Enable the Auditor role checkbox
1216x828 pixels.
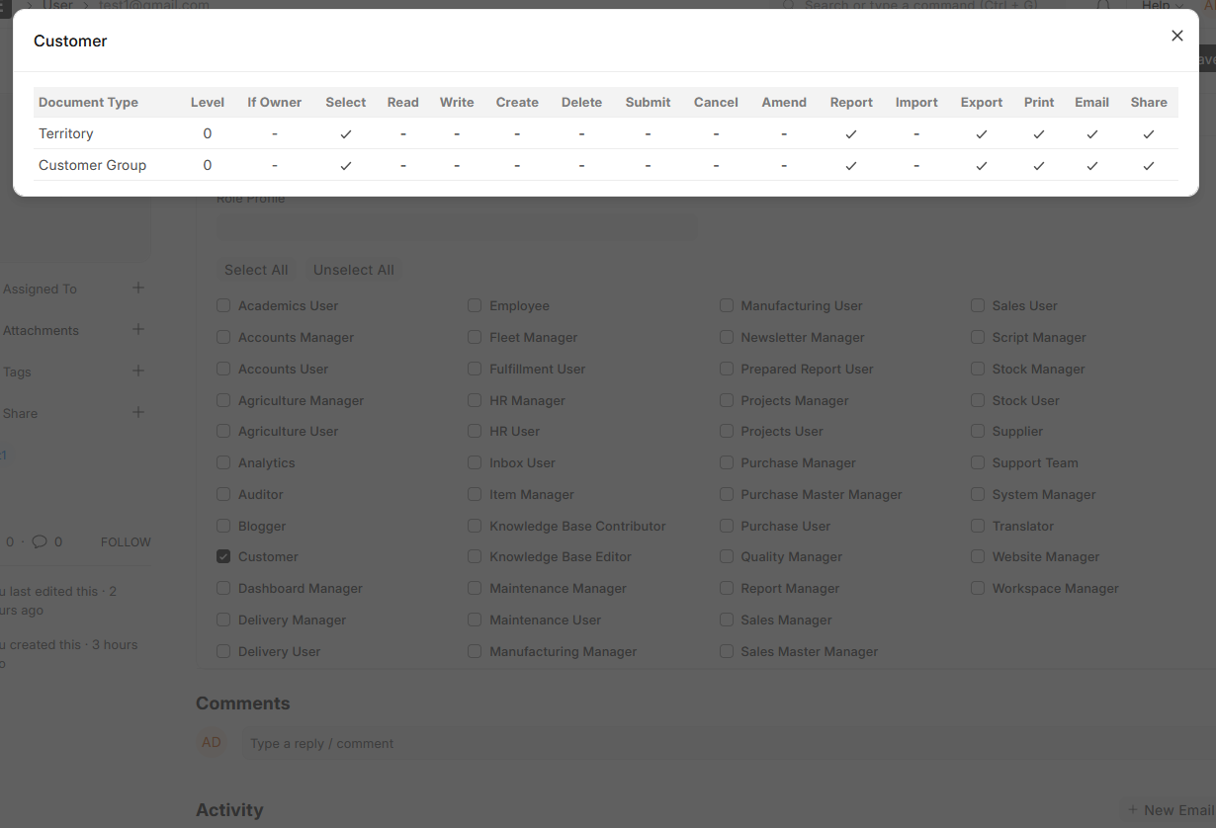[223, 494]
